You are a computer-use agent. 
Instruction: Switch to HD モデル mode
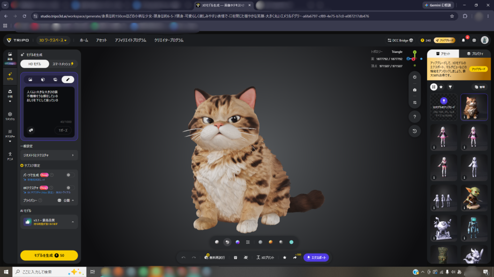35,64
